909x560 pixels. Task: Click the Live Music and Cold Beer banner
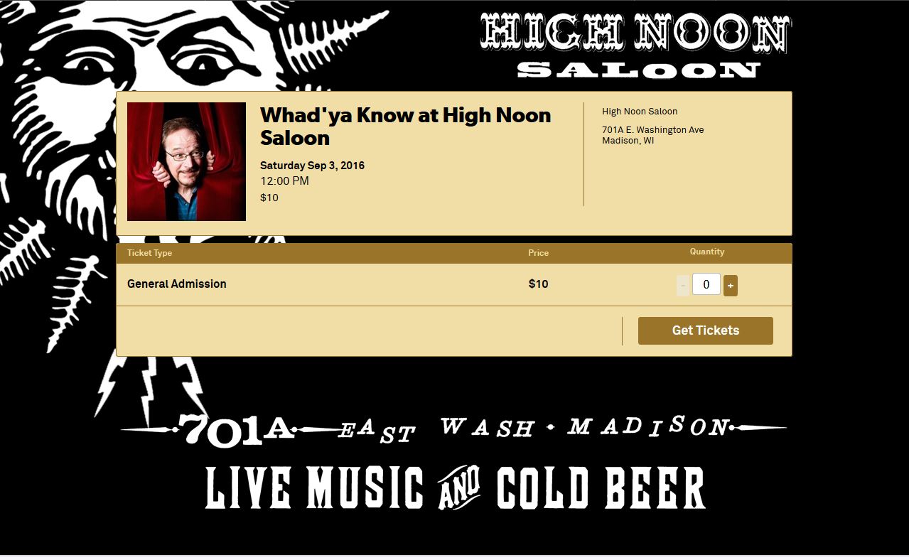455,488
